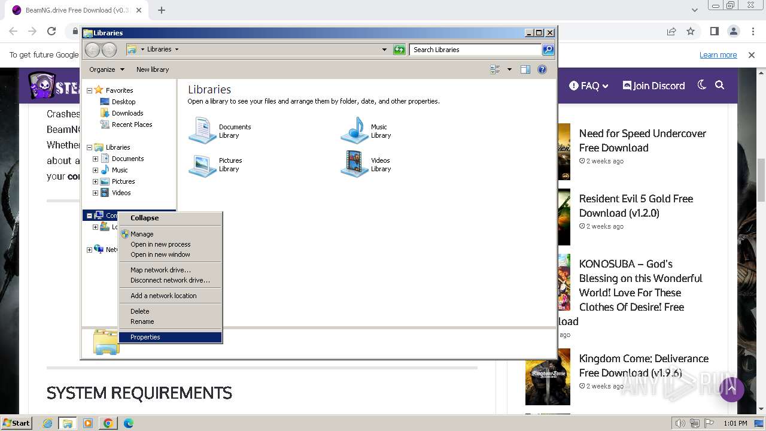Viewport: 766px width, 431px height.
Task: Select Open in new window
Action: tap(171, 254)
